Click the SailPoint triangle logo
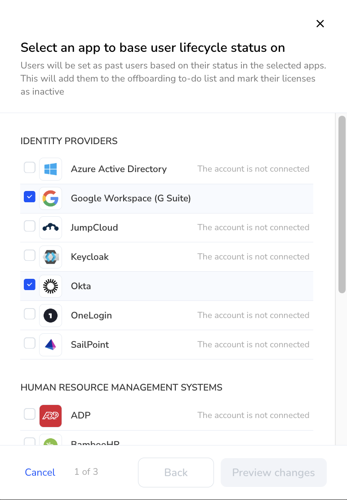Screen dimensions: 347x500 click(x=51, y=345)
